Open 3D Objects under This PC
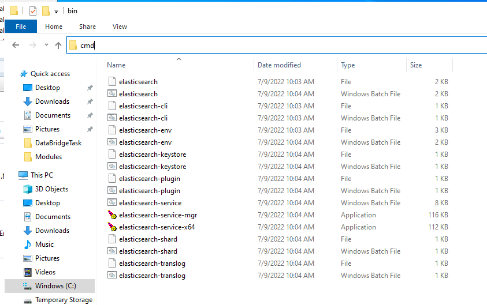Image resolution: width=487 pixels, height=305 pixels. (51, 189)
